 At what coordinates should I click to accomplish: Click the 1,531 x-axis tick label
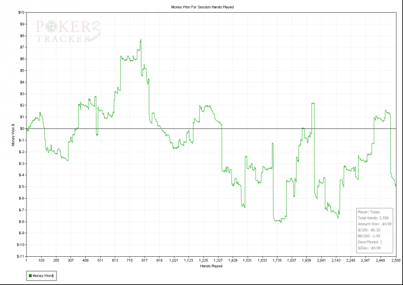tap(248, 260)
